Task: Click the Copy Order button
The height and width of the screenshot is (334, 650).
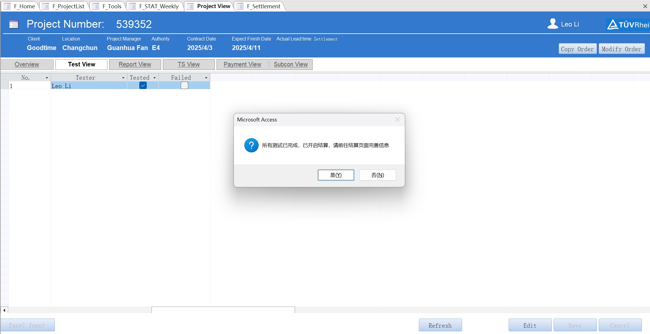Action: click(x=578, y=49)
